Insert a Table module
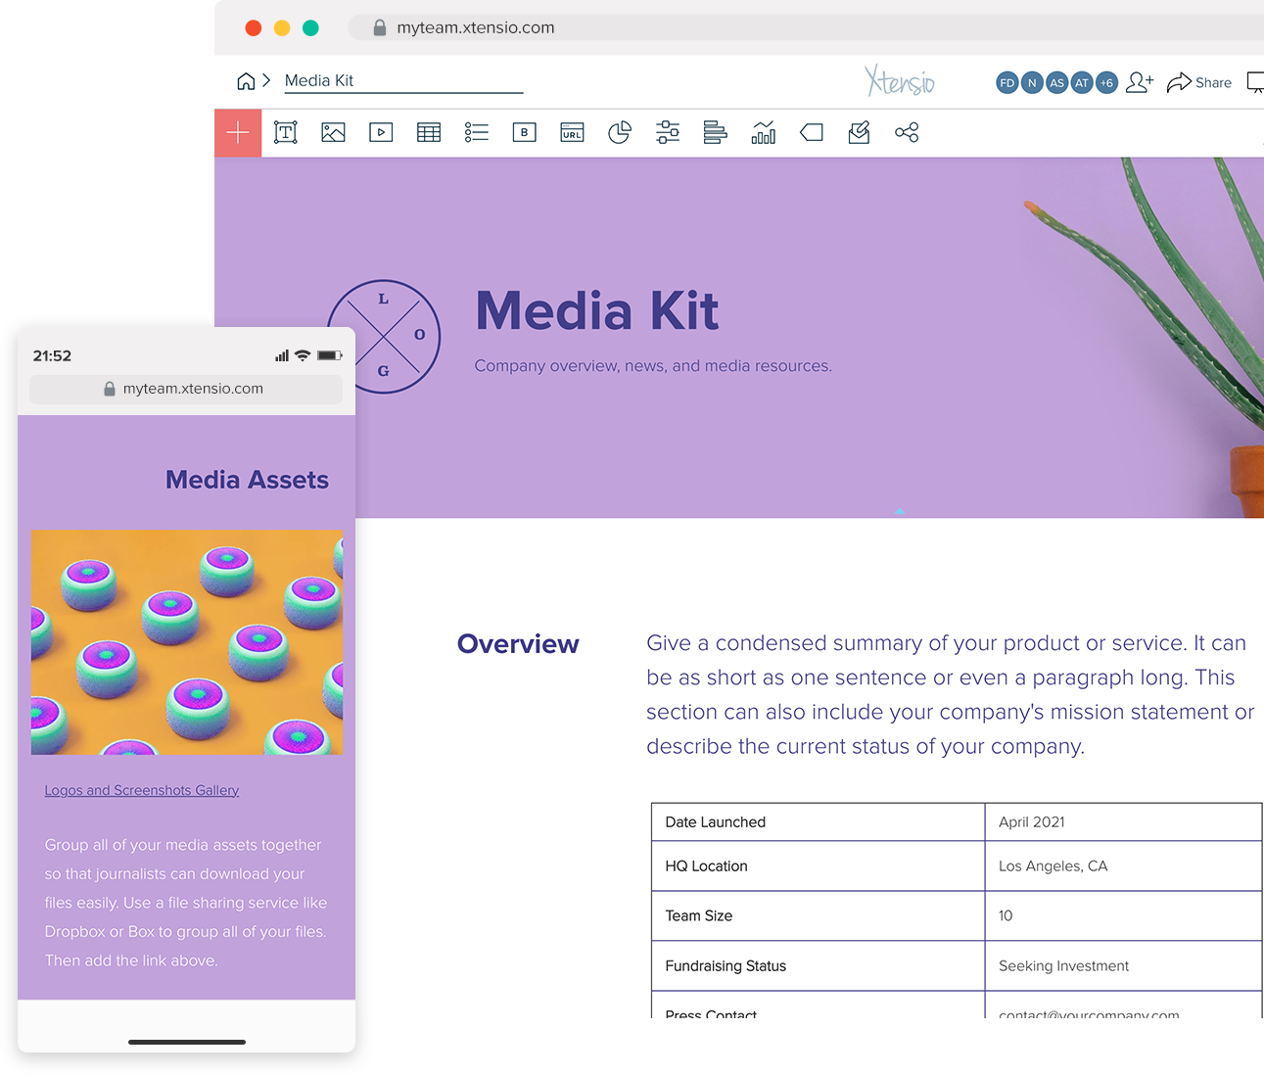This screenshot has width=1264, height=1075. pos(429,132)
